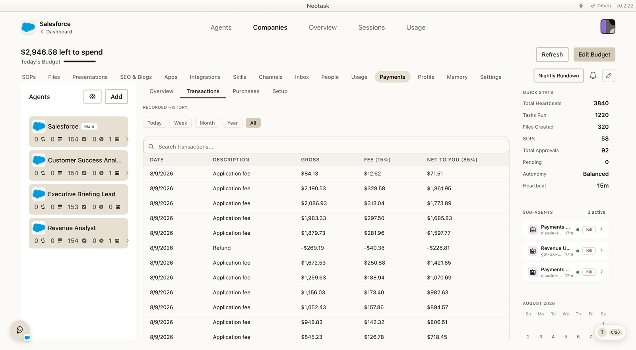
Task: Expand the Salesforce Main agent chevron
Action: 127,139
